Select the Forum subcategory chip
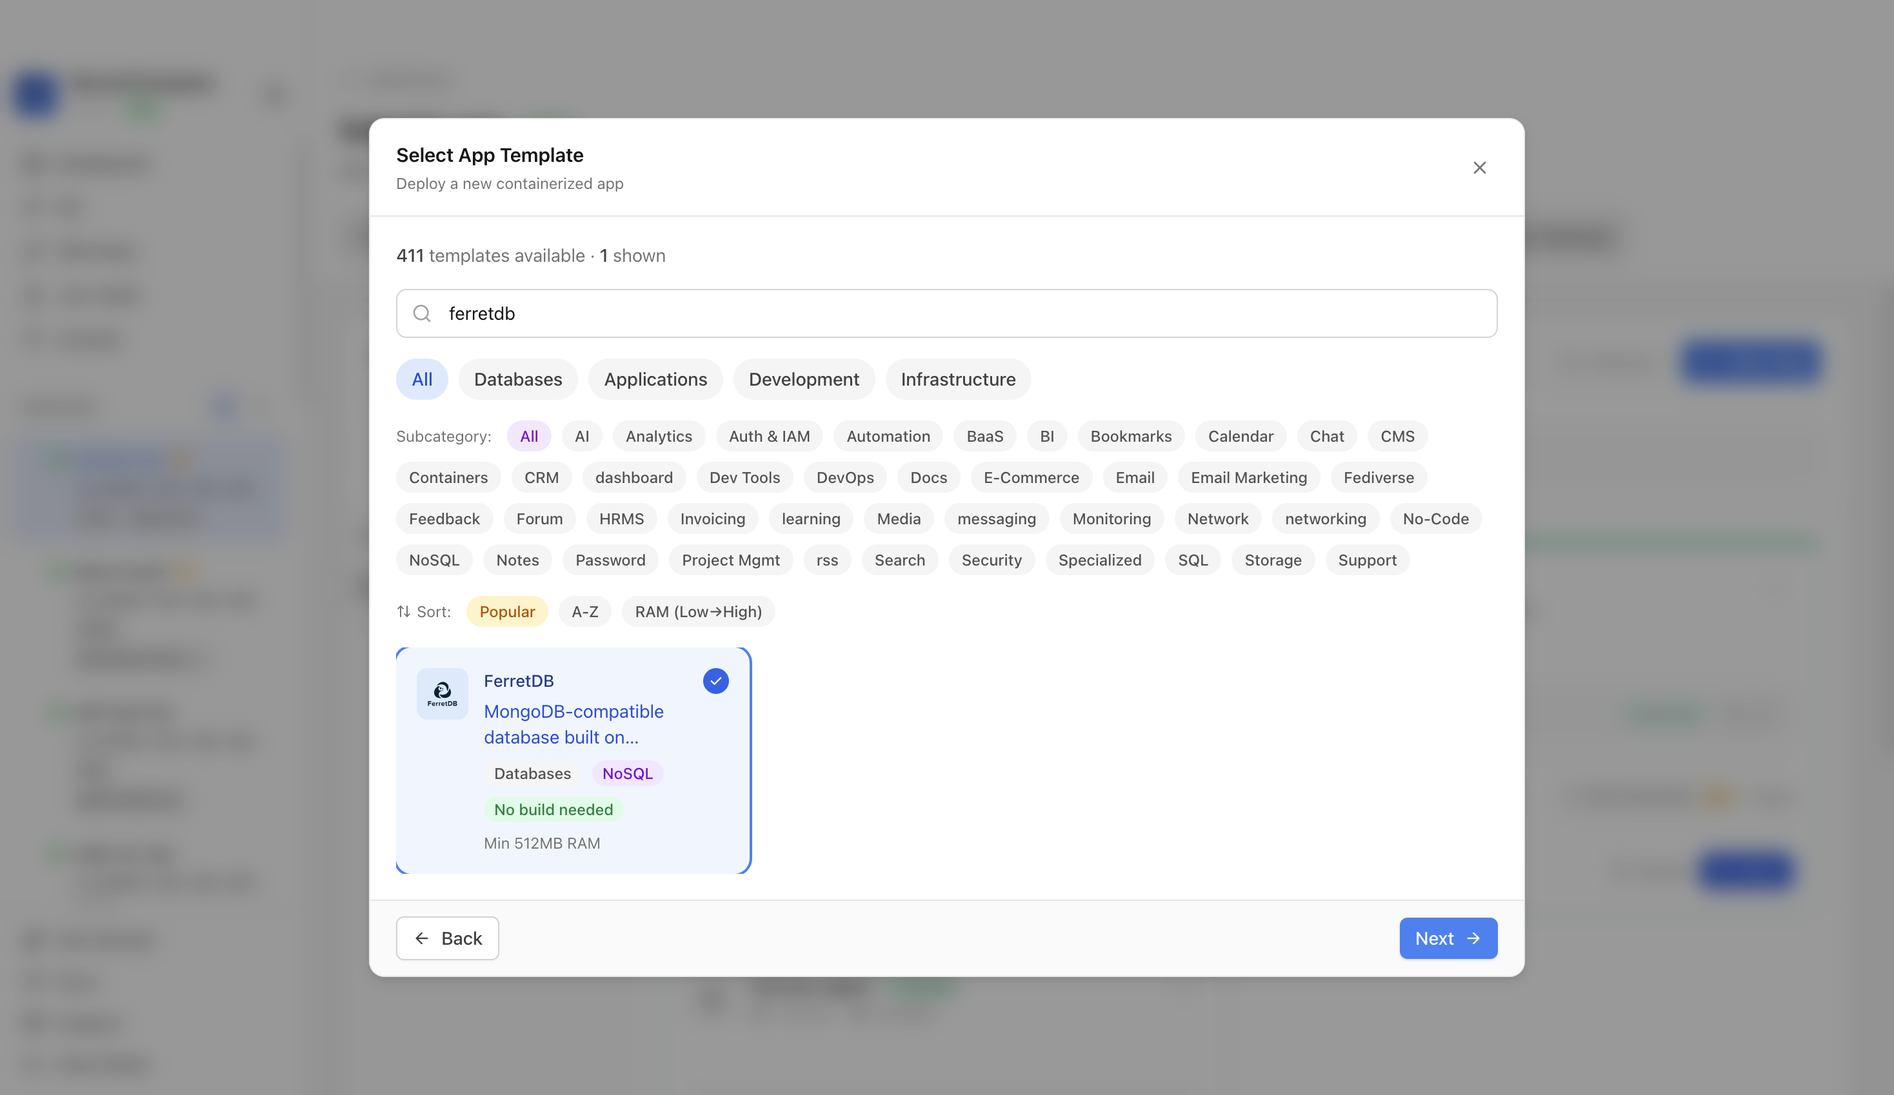This screenshot has height=1095, width=1894. pos(539,519)
